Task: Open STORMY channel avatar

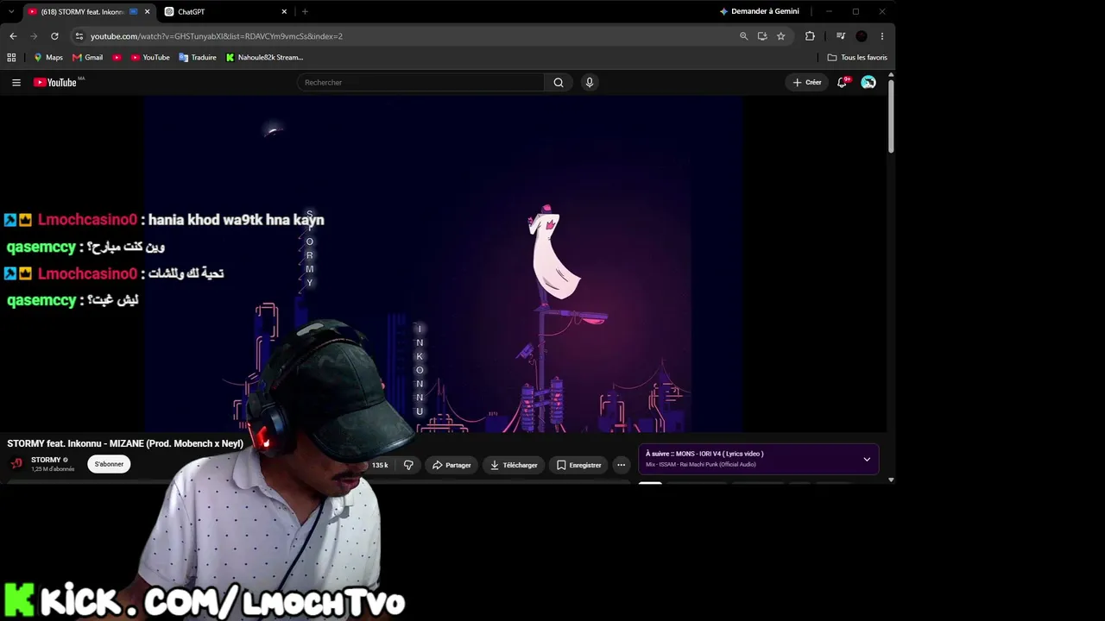Action: 16,464
